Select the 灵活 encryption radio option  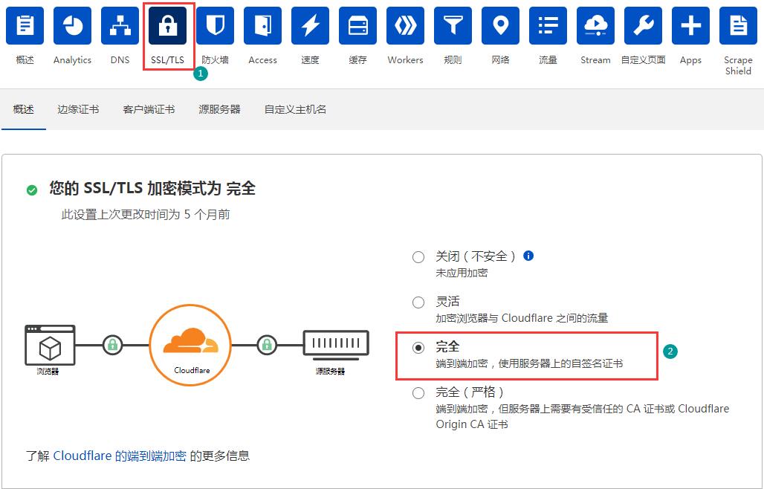pos(418,302)
